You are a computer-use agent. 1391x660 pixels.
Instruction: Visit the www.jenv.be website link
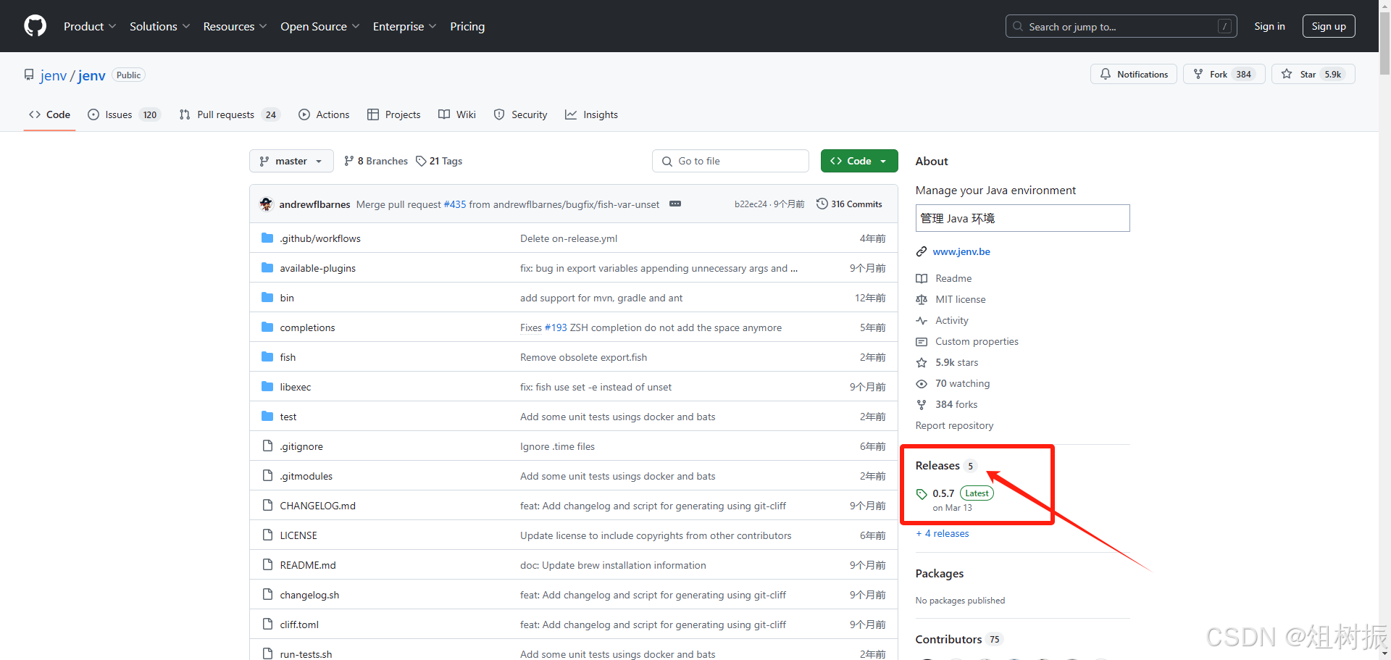pyautogui.click(x=961, y=251)
